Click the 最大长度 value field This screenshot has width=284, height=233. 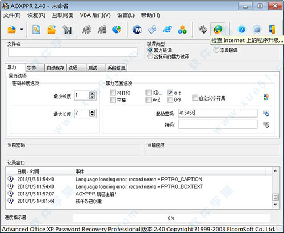coord(82,113)
